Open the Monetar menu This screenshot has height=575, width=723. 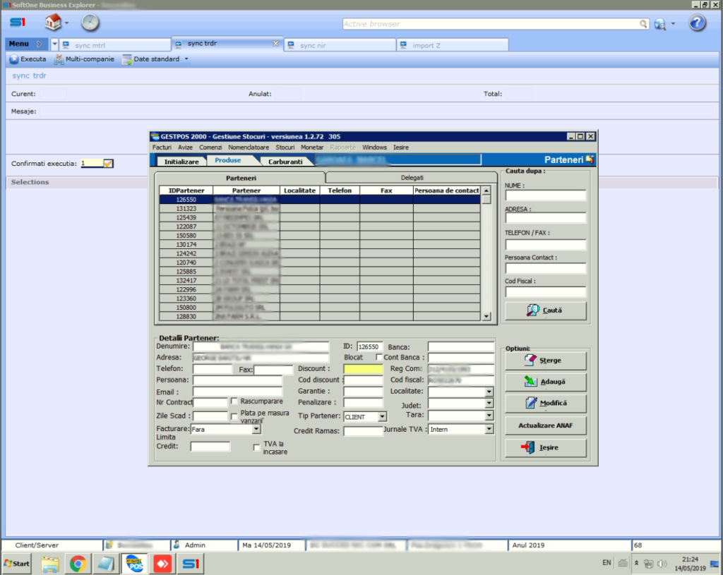pyautogui.click(x=312, y=147)
